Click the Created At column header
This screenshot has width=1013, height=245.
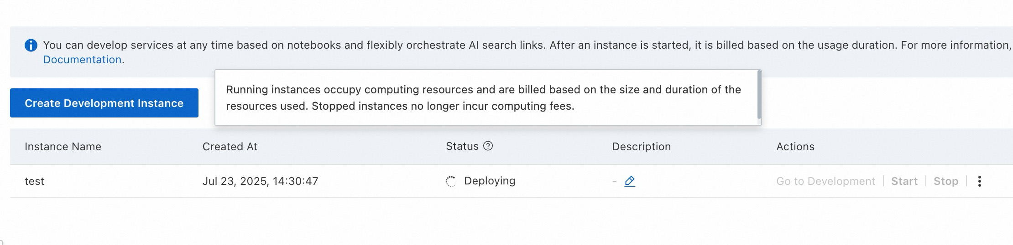(x=230, y=147)
